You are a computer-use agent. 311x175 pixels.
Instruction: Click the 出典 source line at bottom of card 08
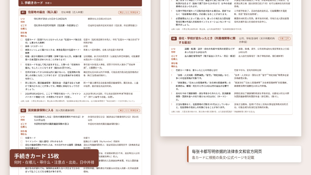tap(213, 112)
